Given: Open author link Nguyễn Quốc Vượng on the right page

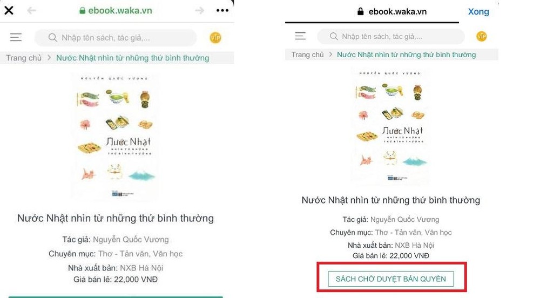Looking at the screenshot, I should pyautogui.click(x=404, y=220).
